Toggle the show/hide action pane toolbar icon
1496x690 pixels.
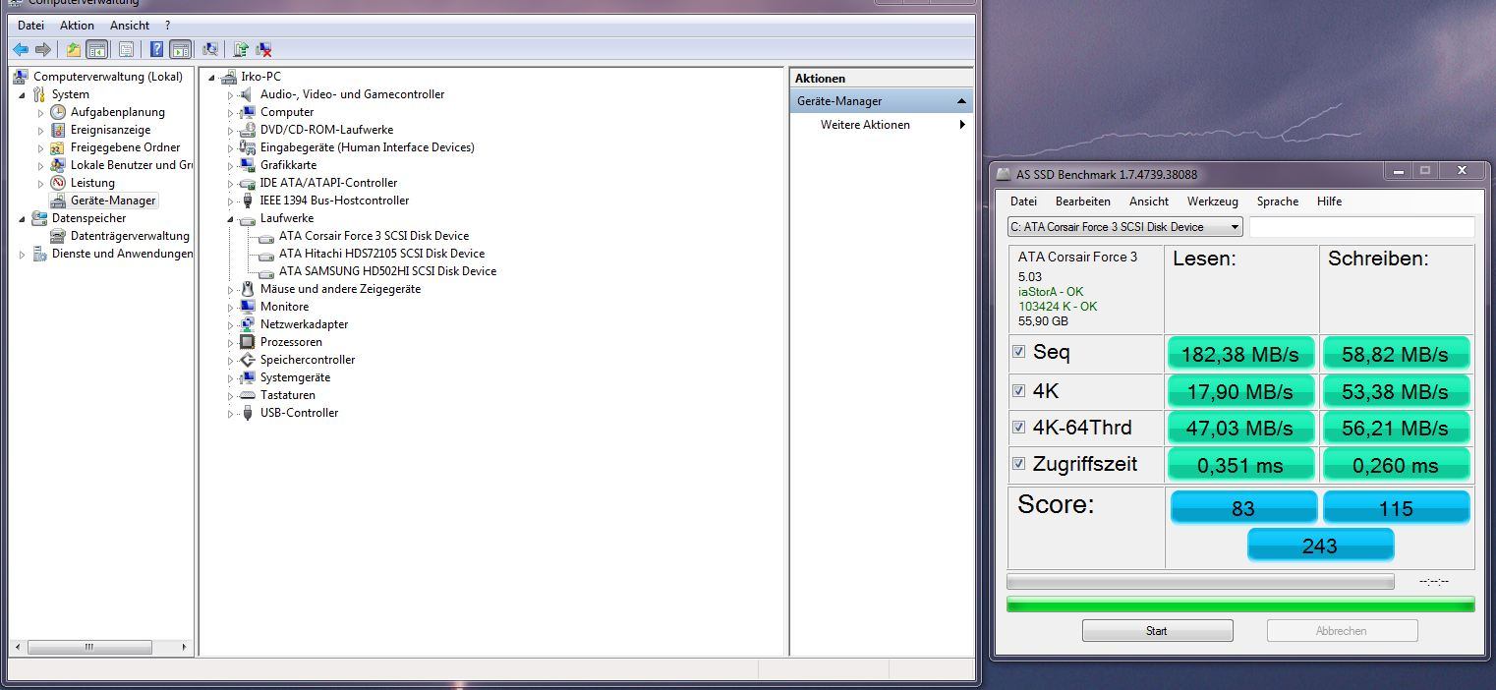180,49
